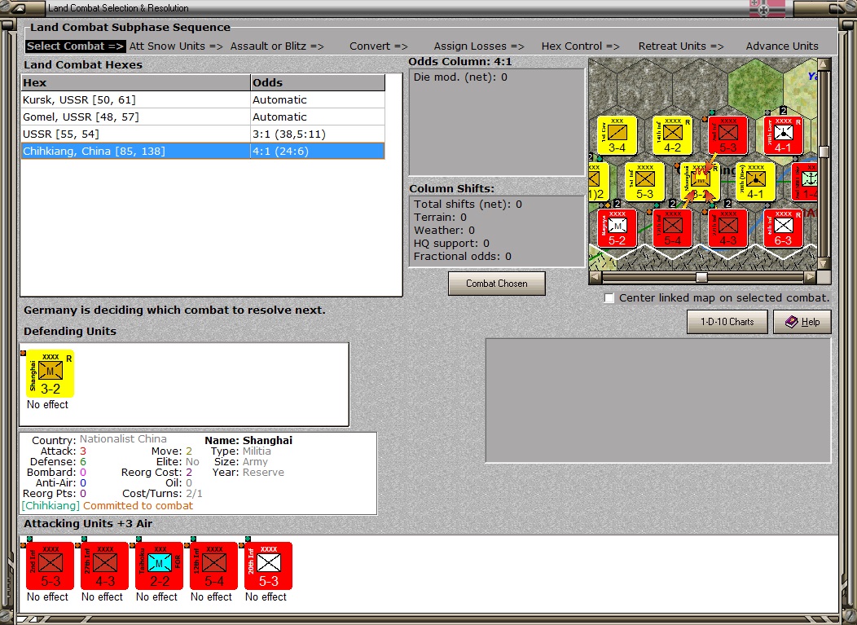Click the red 5-4 infantry unit on the map
This screenshot has height=625, width=857.
[673, 228]
